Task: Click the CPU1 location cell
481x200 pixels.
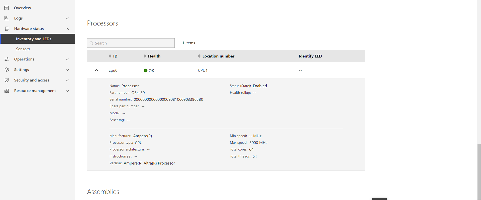Action: (x=203, y=70)
